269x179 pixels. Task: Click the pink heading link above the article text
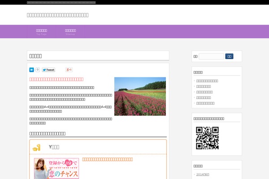tap(56, 79)
